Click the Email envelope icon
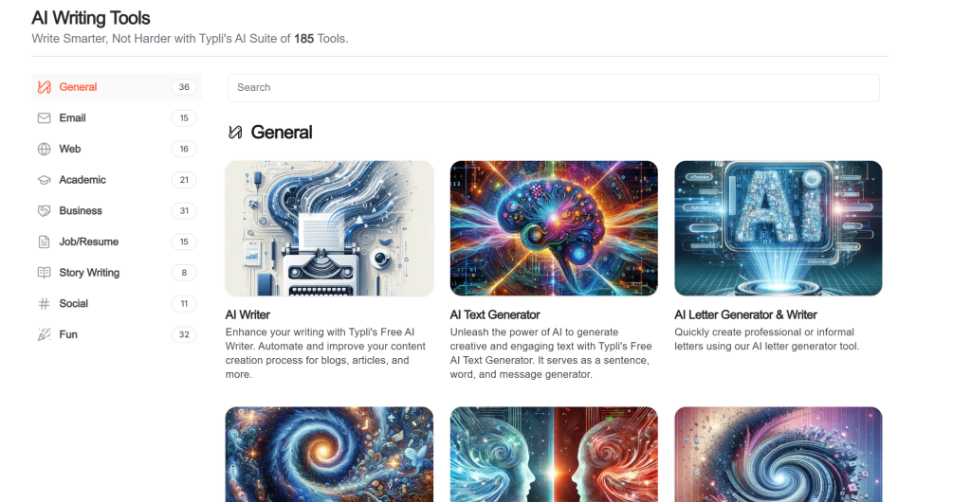The image size is (971, 502). (44, 118)
